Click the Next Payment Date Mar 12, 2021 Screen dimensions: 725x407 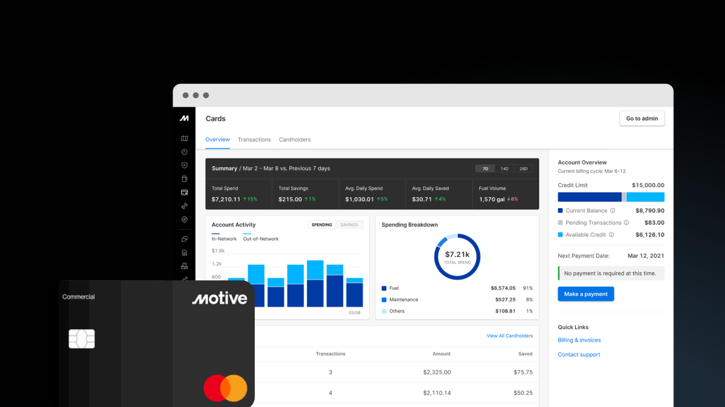coord(646,256)
